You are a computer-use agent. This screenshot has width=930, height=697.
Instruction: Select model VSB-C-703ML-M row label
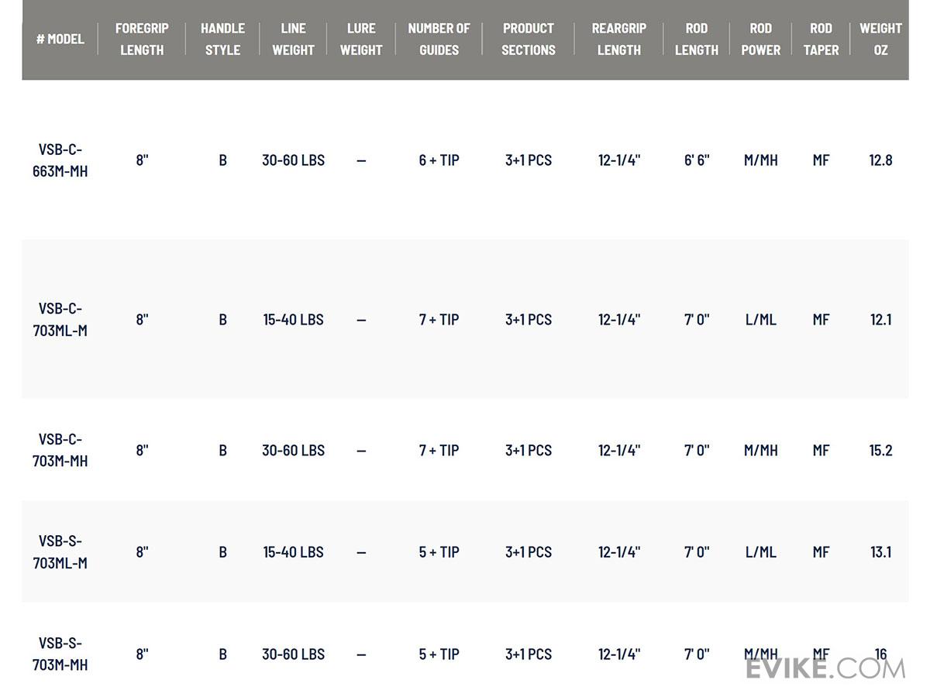60,319
